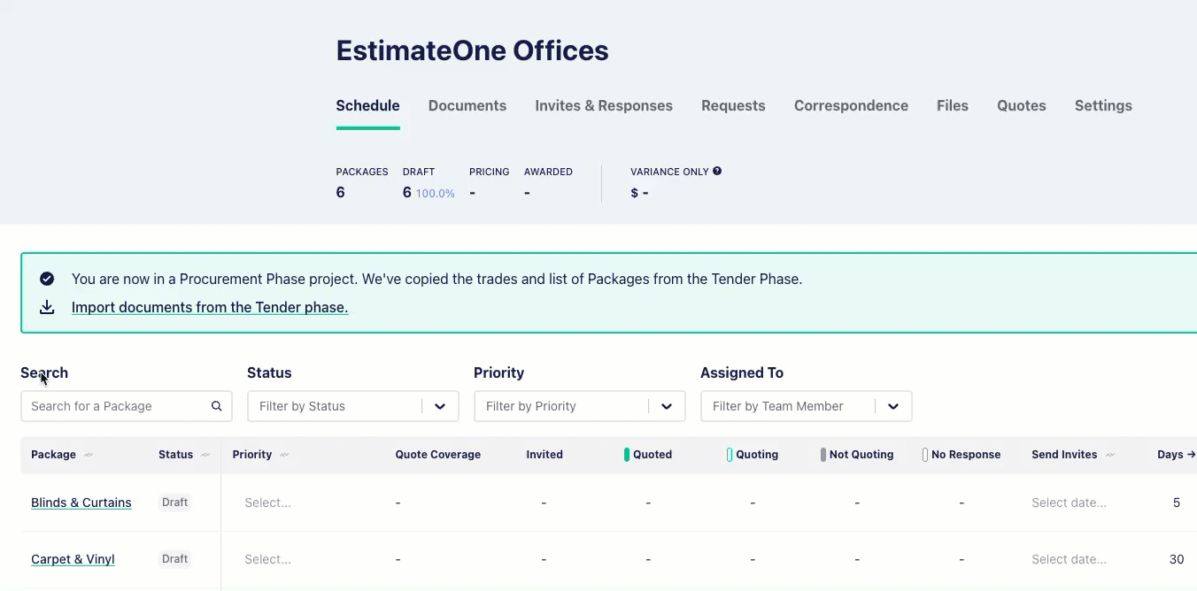1197x591 pixels.
Task: Go to the Requests tab
Action: point(733,105)
